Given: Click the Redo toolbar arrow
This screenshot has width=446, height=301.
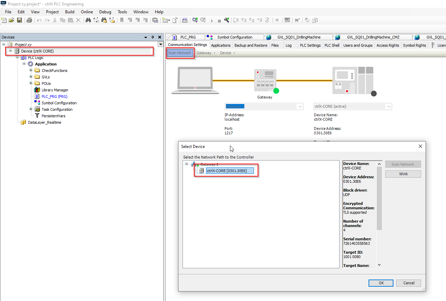Looking at the screenshot, I should click(x=47, y=20).
